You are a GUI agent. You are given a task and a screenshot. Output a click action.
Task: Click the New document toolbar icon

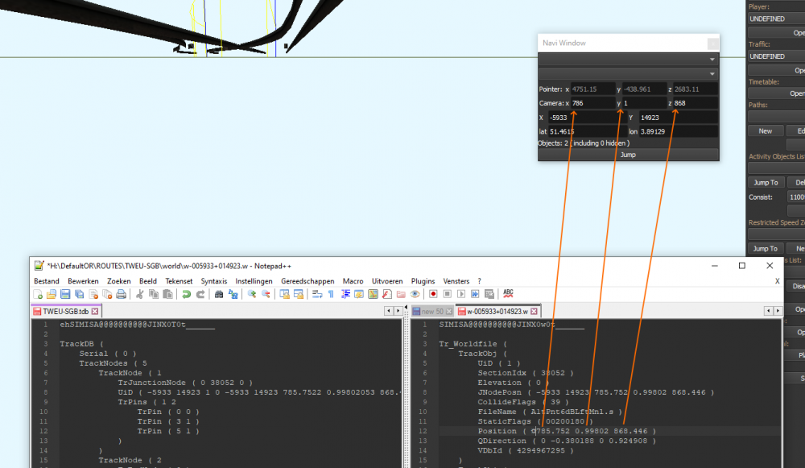click(x=38, y=294)
